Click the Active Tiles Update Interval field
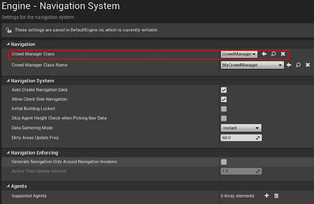The height and width of the screenshot is (204, 314). click(x=241, y=171)
